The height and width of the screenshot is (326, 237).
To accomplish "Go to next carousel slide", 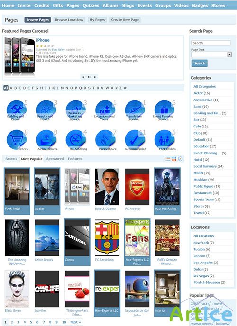I will [x=95, y=77].
